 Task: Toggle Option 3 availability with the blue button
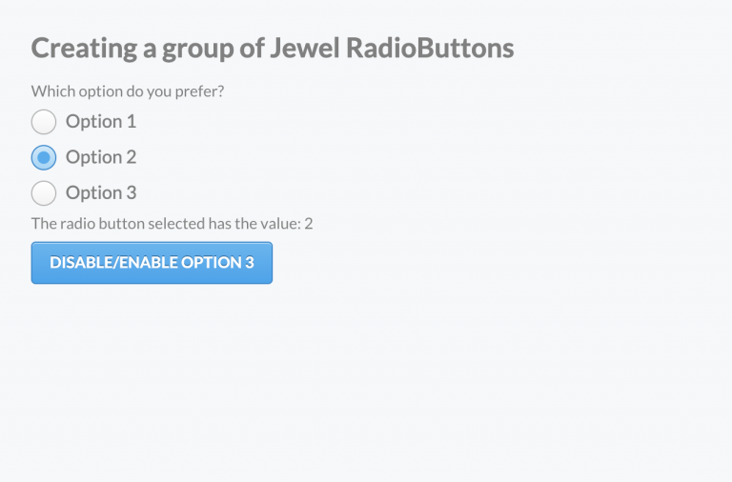152,263
